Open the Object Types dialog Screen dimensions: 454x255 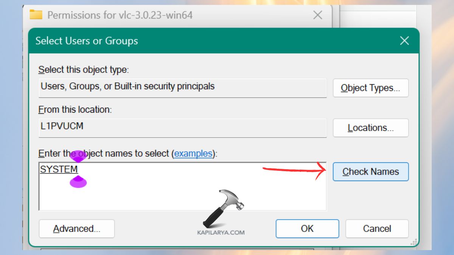pos(370,88)
